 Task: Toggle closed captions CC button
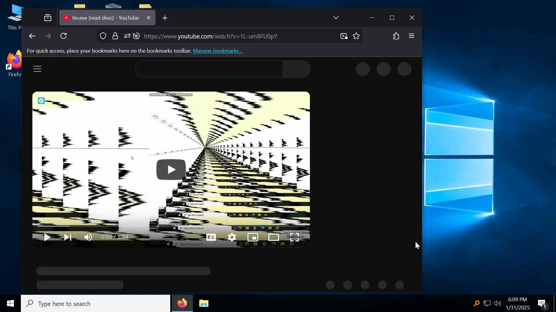(x=211, y=237)
